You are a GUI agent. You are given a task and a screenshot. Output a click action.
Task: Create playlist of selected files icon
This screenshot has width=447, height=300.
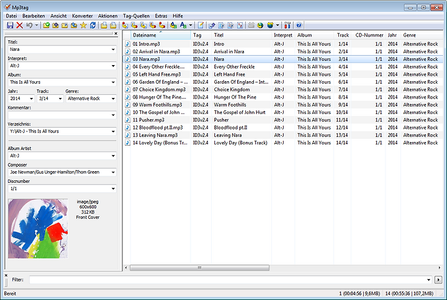(x=113, y=25)
